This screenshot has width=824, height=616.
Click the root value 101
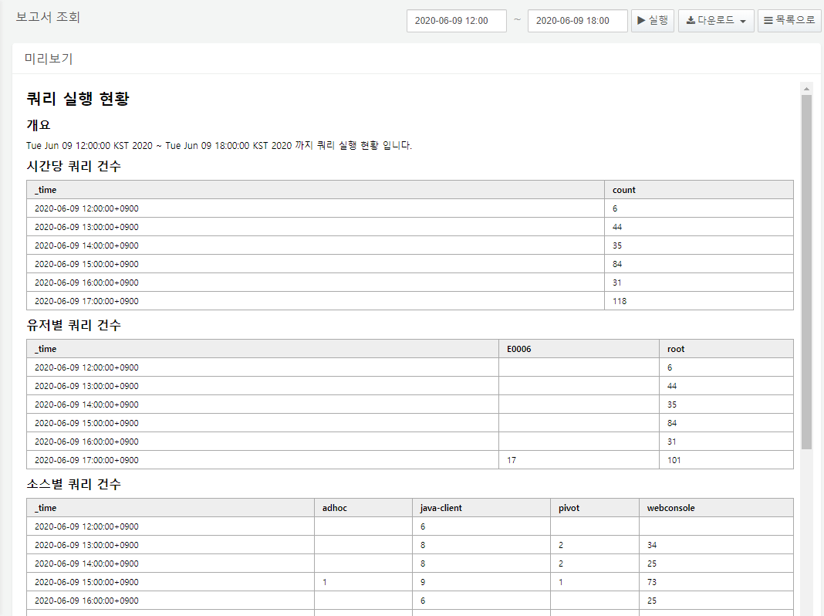pos(674,460)
